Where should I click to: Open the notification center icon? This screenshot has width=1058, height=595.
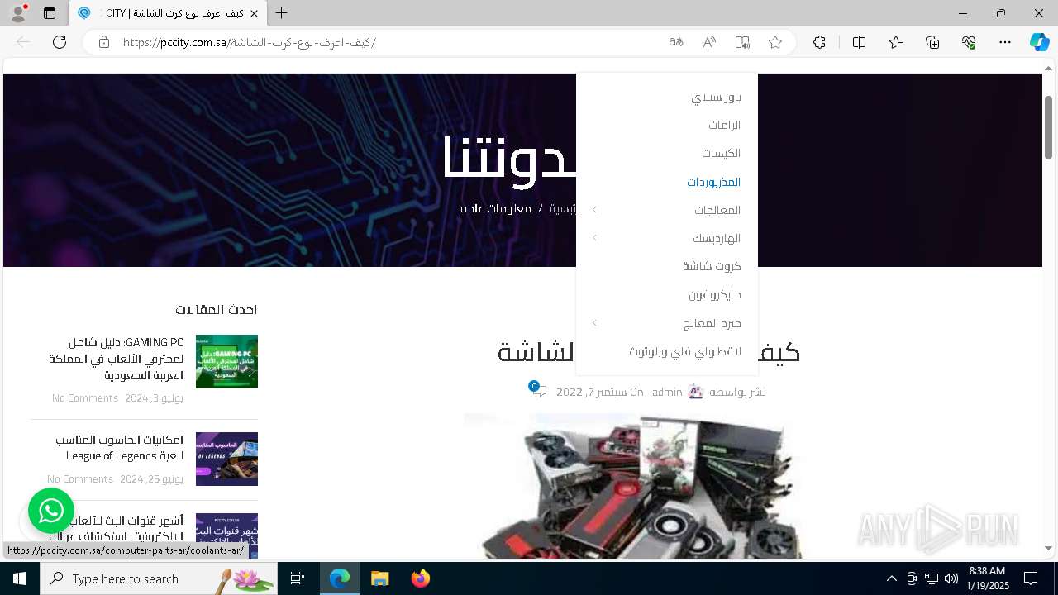click(1031, 578)
